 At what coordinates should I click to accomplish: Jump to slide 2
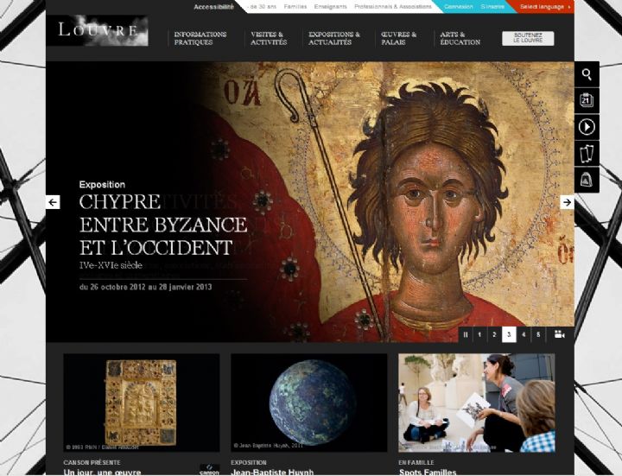[494, 335]
